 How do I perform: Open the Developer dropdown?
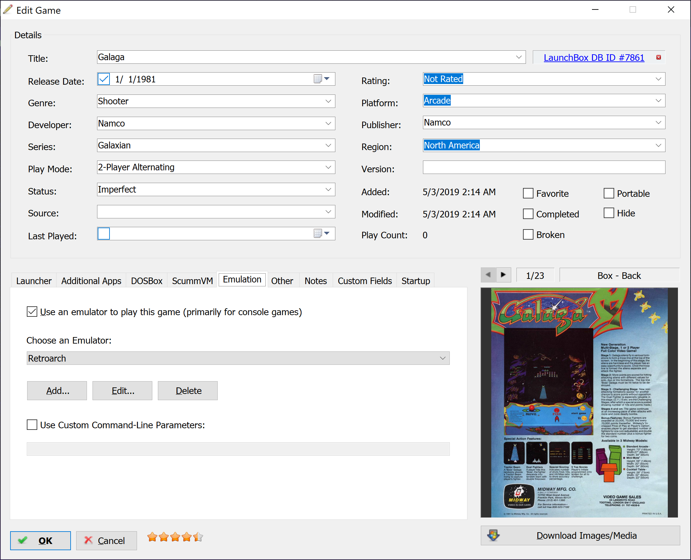tap(329, 124)
